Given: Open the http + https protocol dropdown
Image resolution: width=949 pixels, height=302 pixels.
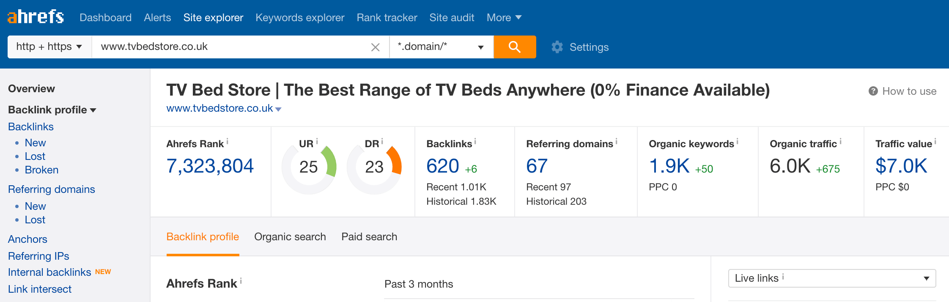Looking at the screenshot, I should coord(49,47).
